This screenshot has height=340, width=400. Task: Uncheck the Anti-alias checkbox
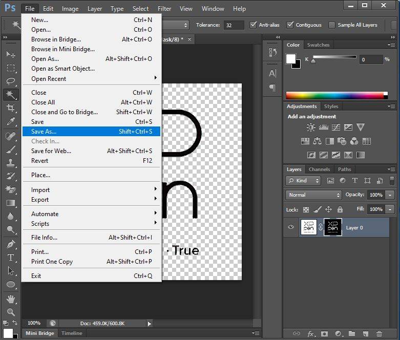point(253,25)
